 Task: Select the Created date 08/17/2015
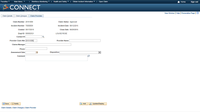(30, 30)
